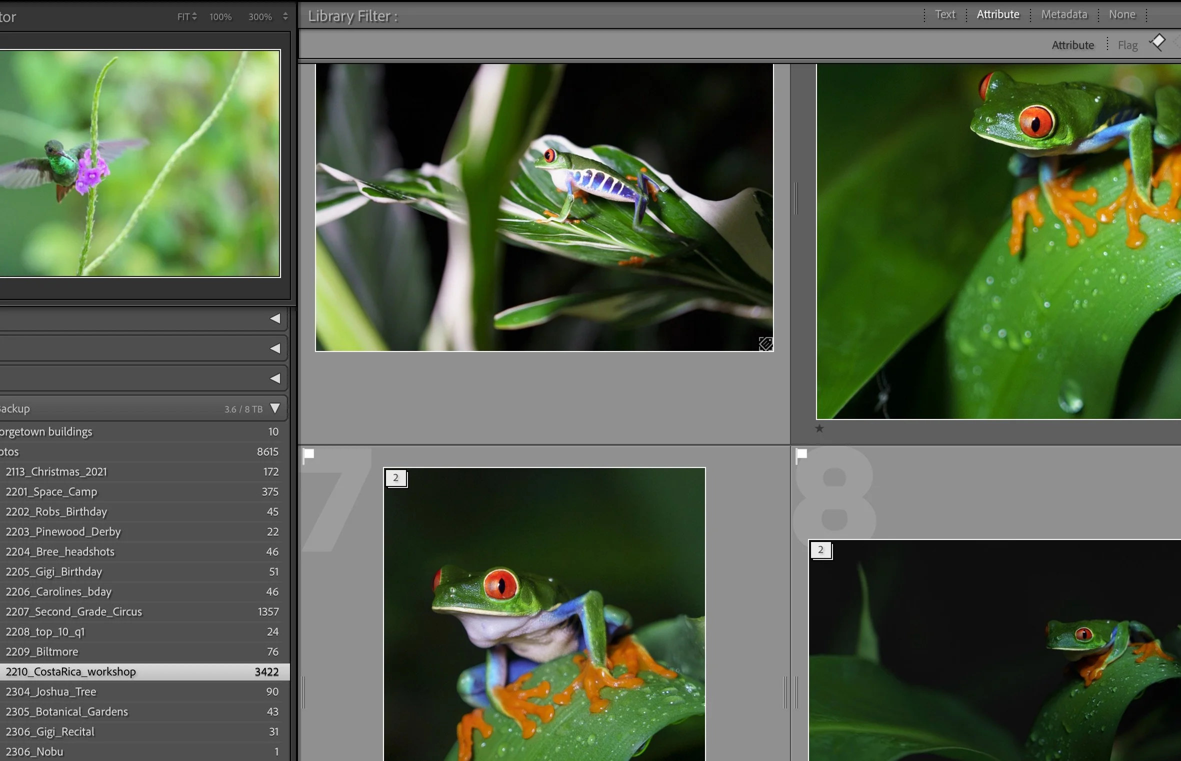
Task: Switch Library Filter to Metadata
Action: [x=1064, y=14]
